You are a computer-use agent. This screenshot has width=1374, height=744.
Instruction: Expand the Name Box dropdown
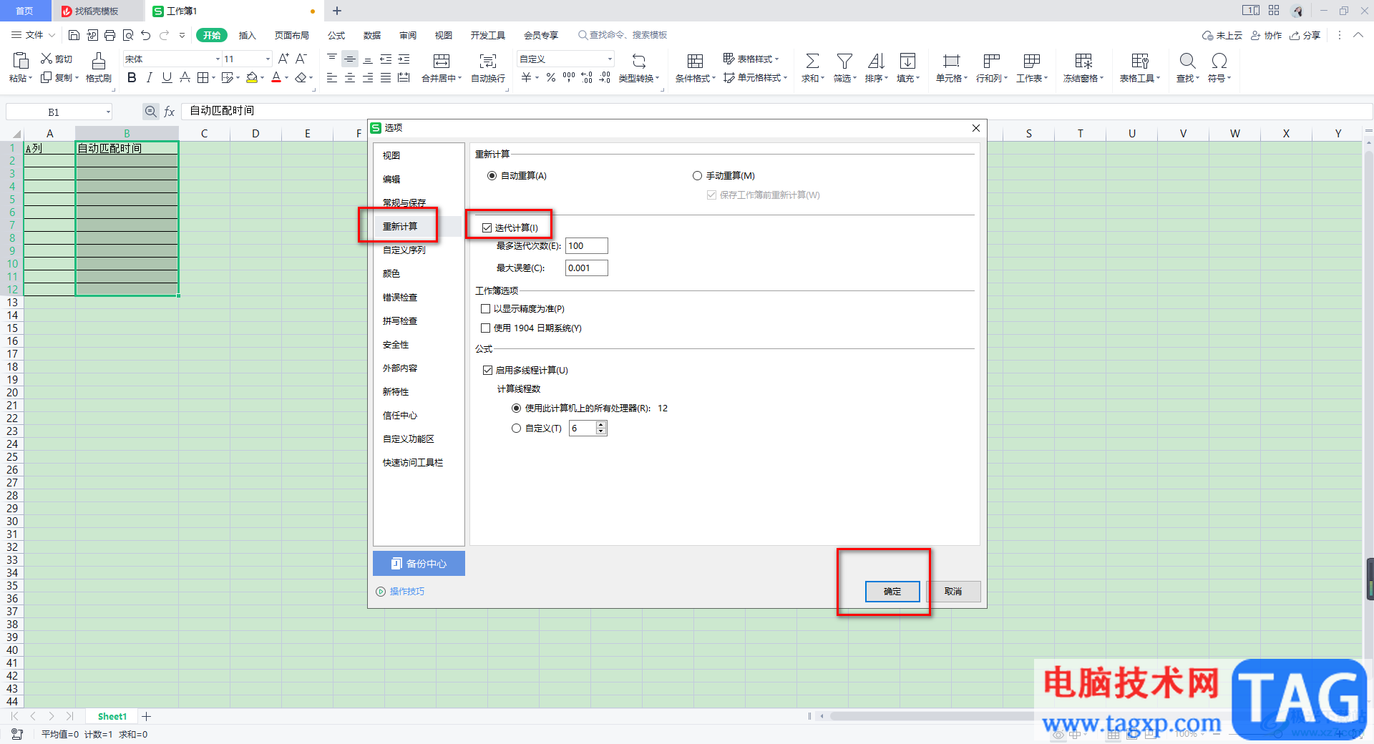(108, 112)
